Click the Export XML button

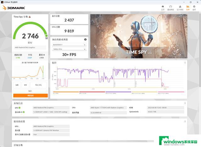point(39,85)
